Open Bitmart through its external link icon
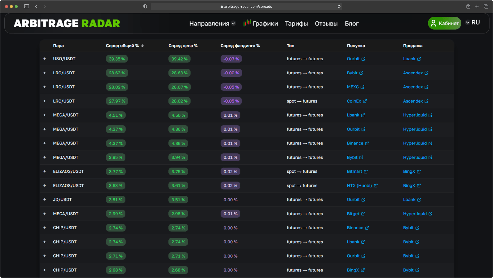The width and height of the screenshot is (493, 278). point(366,171)
